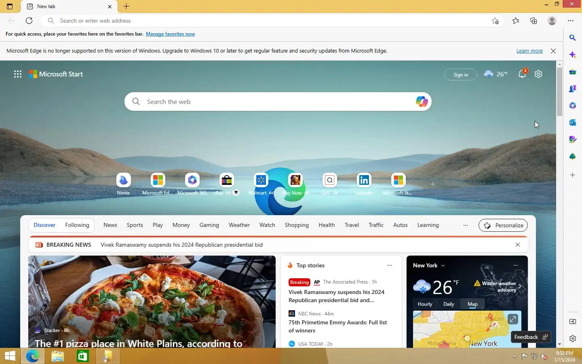
Task: Click the refresh page icon
Action: [x=29, y=21]
